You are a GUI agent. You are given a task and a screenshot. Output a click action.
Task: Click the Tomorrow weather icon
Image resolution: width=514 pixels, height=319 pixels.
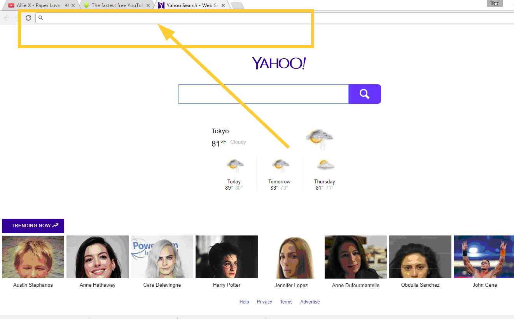click(x=280, y=166)
